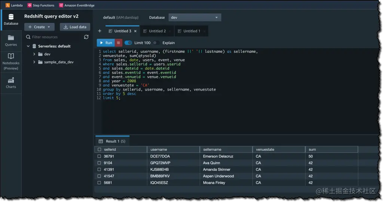This screenshot has height=202, width=383.
Task: Check the row for sellerid 36791
Action: 99,156
